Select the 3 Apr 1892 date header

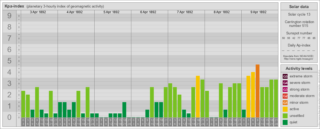pyautogui.click(x=38, y=12)
